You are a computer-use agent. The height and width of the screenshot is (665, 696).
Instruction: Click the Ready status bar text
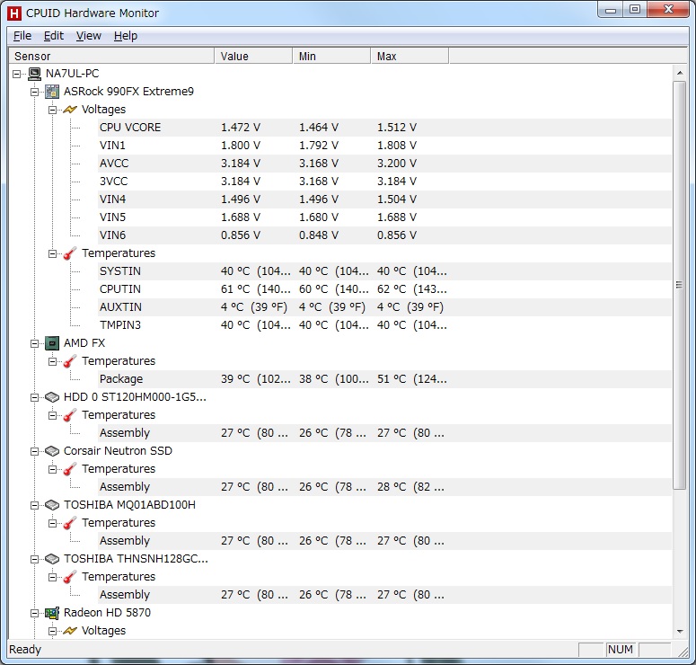coord(25,650)
